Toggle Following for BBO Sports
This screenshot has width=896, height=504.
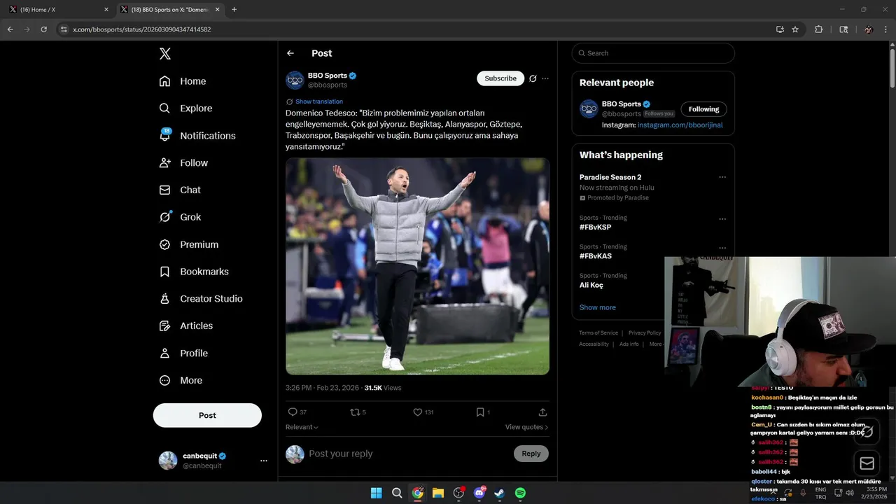(703, 109)
